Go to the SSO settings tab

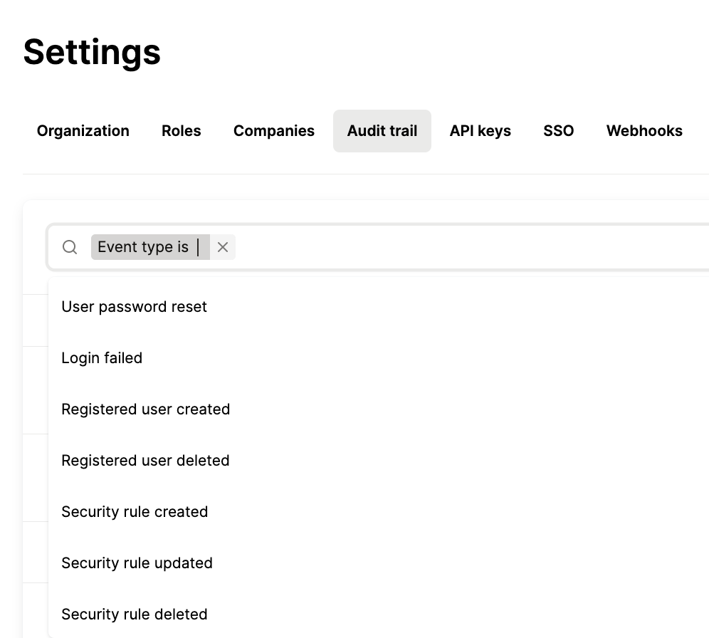coord(558,130)
